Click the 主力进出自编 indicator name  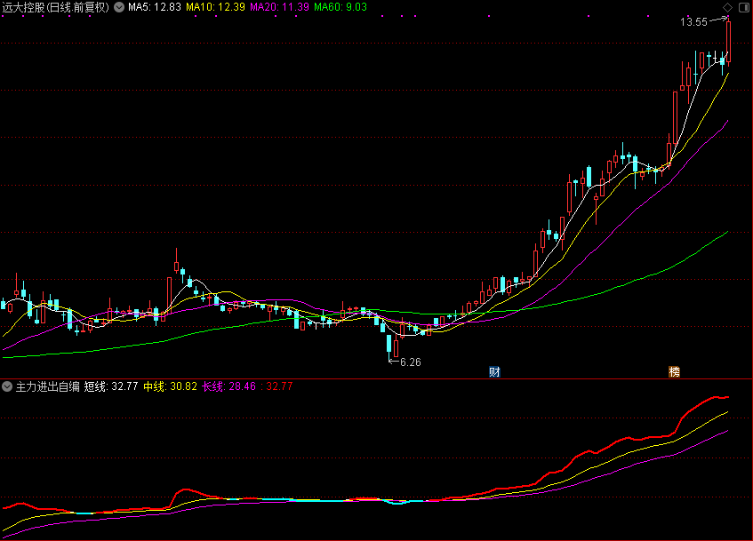point(47,386)
